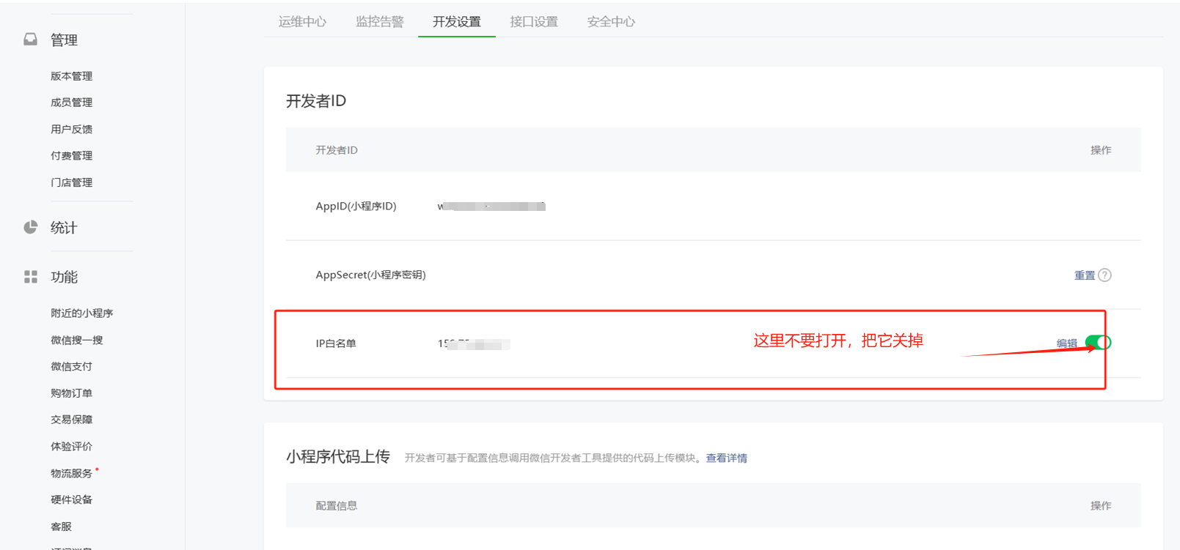Open 硬件设备 sidebar entry

pyautogui.click(x=71, y=499)
